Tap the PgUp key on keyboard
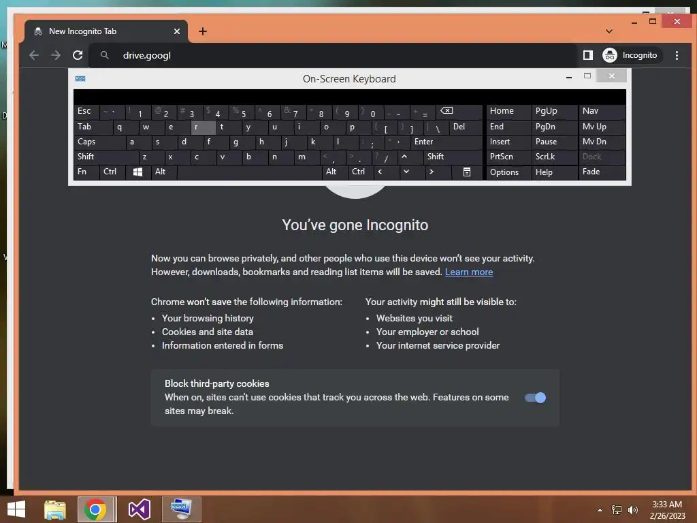 [x=554, y=111]
